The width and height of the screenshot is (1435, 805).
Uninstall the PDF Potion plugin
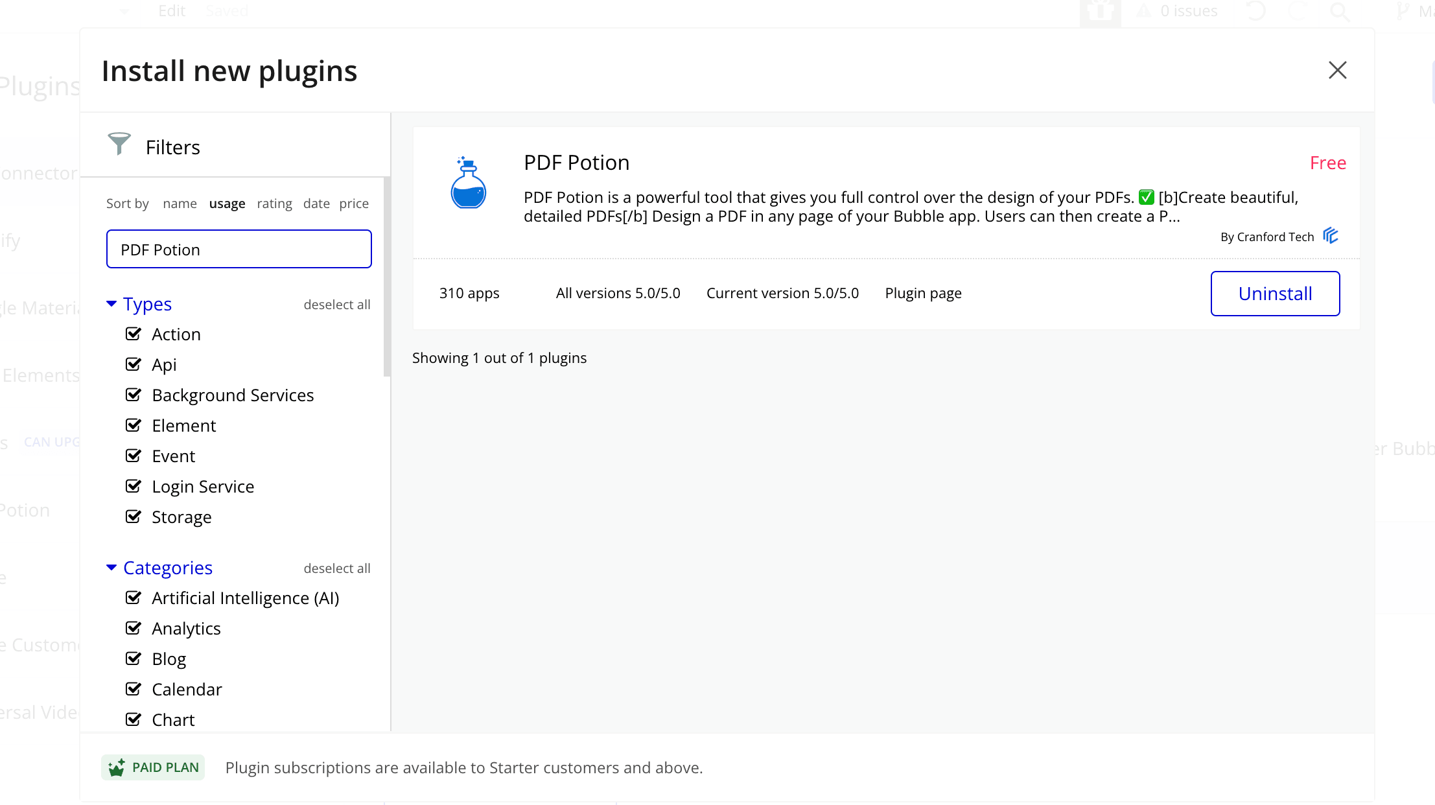[1275, 294]
